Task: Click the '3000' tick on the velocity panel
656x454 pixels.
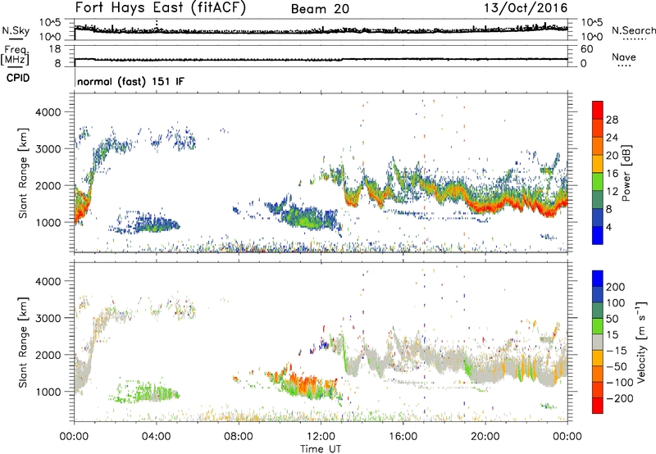Action: coord(48,318)
